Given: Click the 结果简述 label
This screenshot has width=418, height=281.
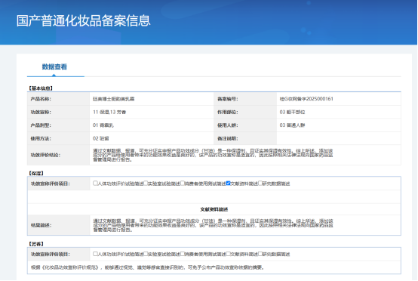Looking at the screenshot, I should 41,225.
